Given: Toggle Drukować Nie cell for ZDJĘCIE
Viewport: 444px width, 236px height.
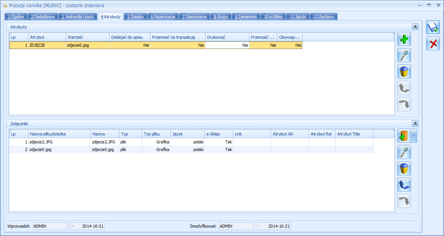Looking at the screenshot, I should click(227, 45).
